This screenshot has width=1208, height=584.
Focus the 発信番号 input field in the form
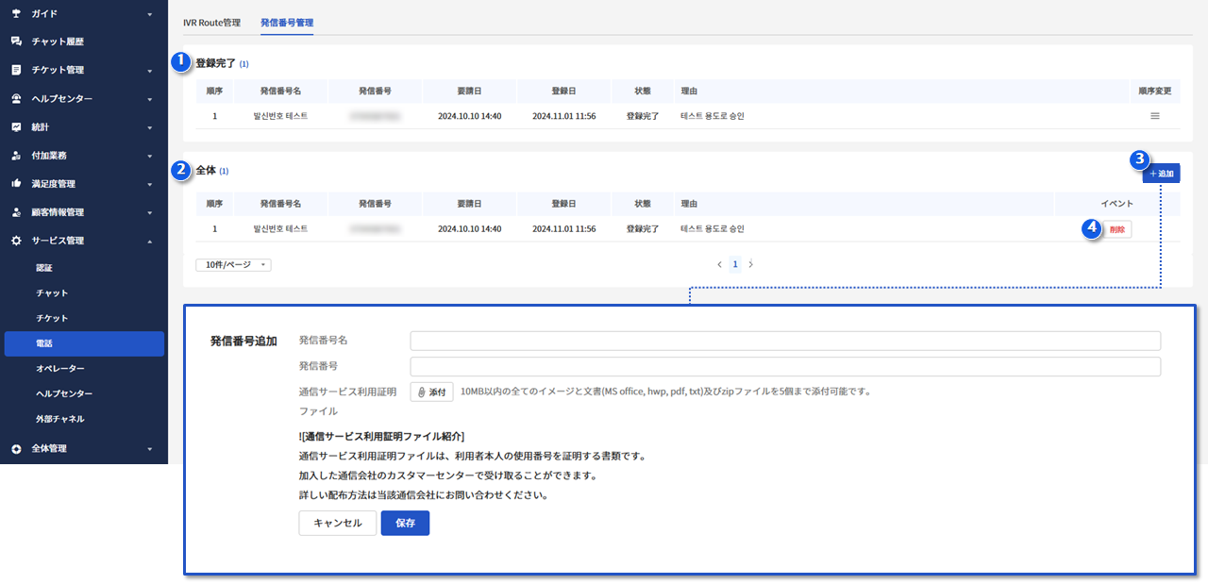pyautogui.click(x=785, y=366)
